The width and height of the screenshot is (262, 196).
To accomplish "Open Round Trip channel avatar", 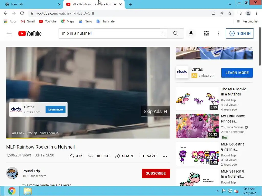I will tap(12, 173).
